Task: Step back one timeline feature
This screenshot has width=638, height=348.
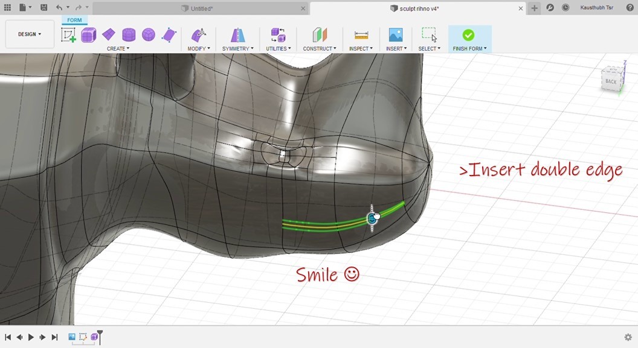Action: [19, 337]
